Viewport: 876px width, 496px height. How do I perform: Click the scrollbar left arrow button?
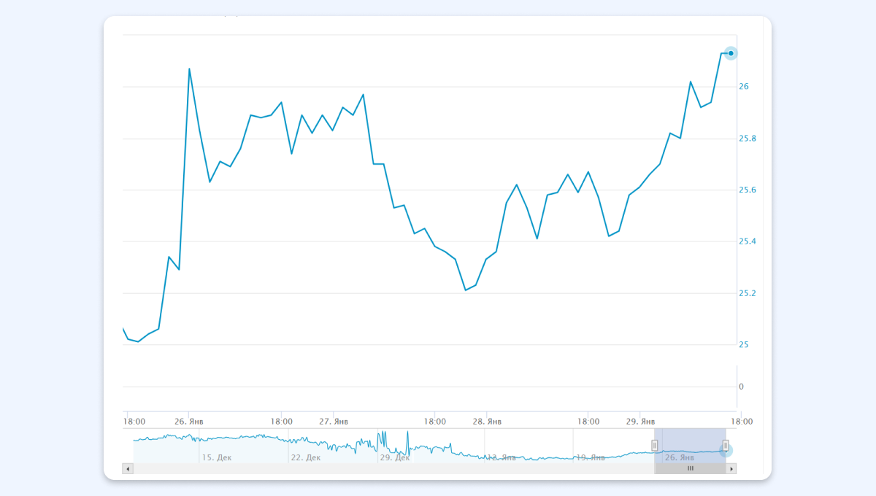click(128, 469)
